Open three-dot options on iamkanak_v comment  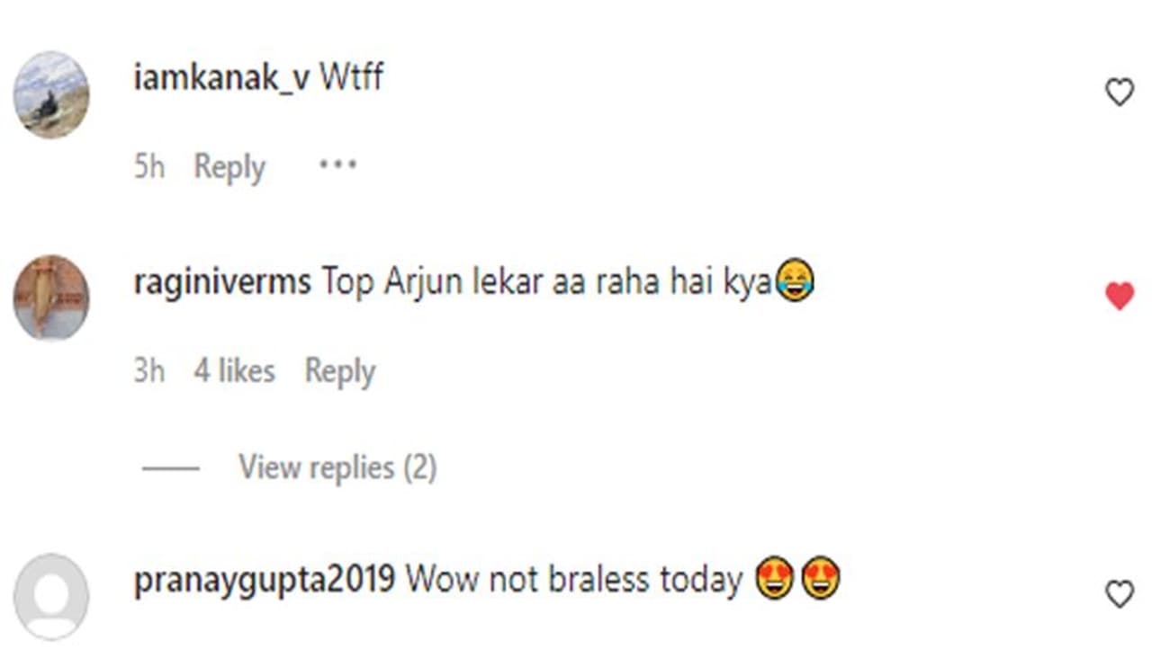pyautogui.click(x=337, y=165)
